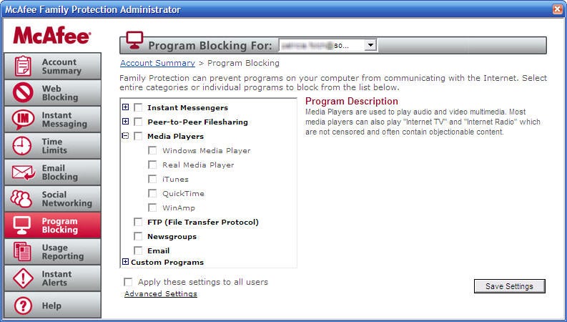Open the Account Summary section label
This screenshot has height=322, width=567.
tap(61, 67)
